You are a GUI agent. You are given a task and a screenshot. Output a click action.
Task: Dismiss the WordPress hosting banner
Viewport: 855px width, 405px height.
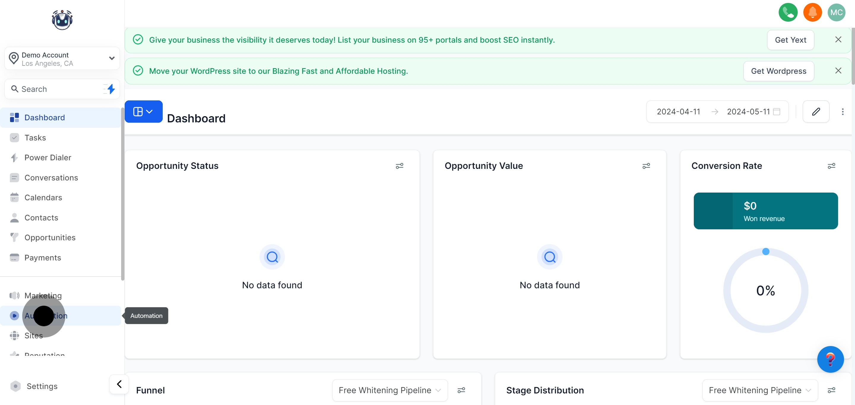click(x=838, y=71)
